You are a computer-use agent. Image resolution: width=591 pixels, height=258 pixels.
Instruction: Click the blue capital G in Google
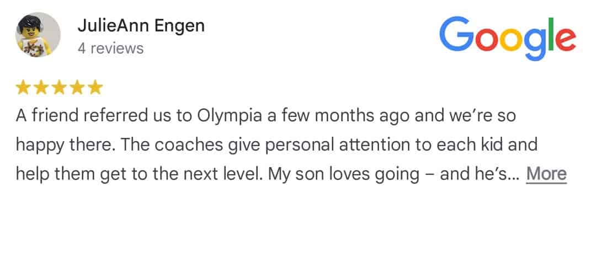[x=456, y=35]
